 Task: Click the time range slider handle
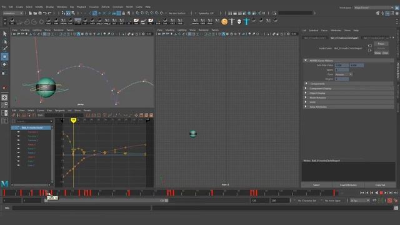(166, 201)
